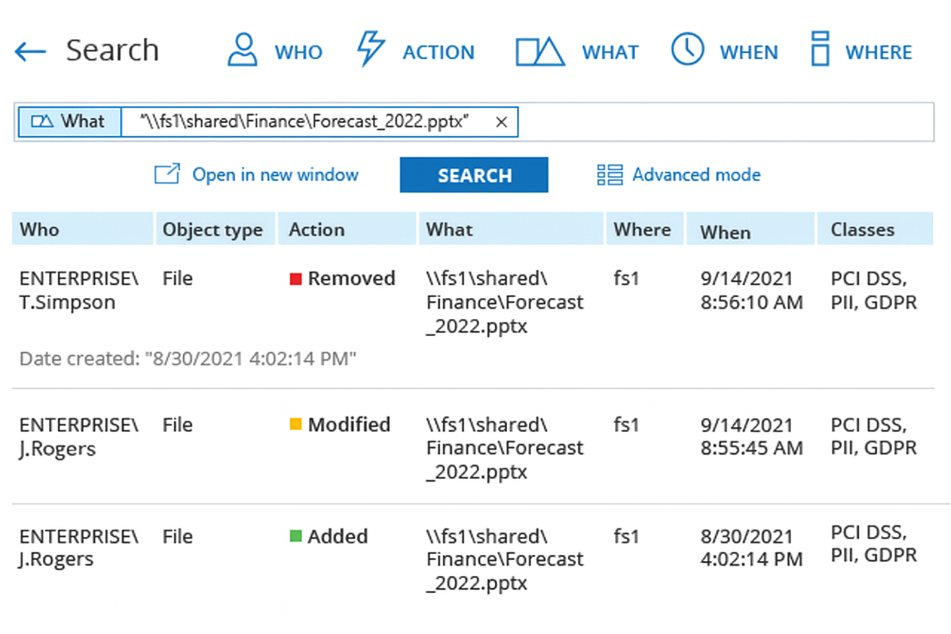Image resolution: width=951 pixels, height=634 pixels.
Task: Click the yellow Modified status square
Action: click(x=295, y=425)
